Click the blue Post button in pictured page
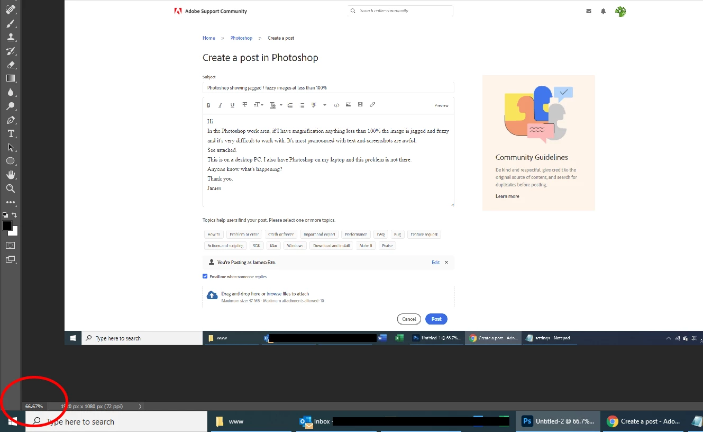 [x=436, y=319]
